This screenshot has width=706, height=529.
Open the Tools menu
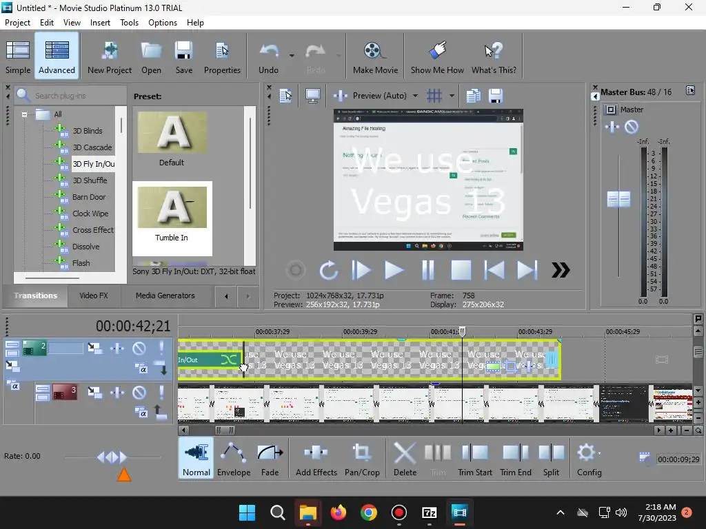pos(129,23)
